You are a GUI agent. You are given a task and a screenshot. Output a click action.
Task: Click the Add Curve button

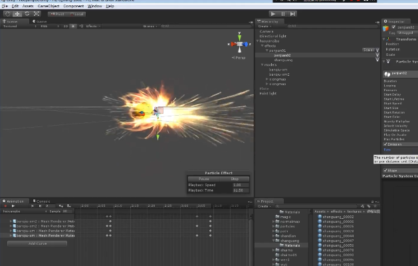click(37, 243)
